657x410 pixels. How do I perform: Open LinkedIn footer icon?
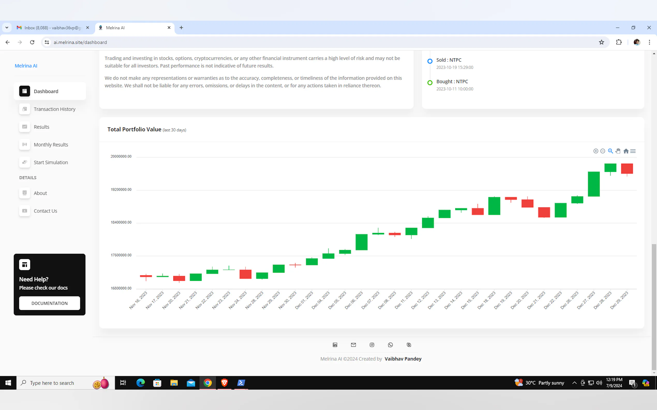pos(335,345)
